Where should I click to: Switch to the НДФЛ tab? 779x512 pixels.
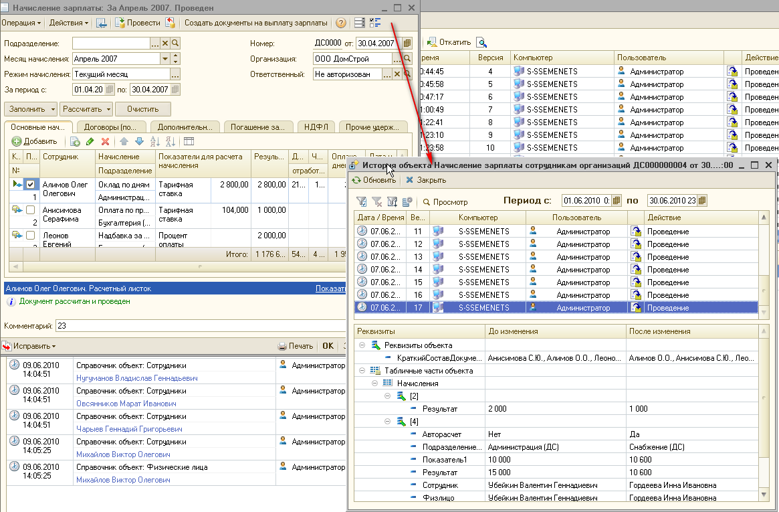(316, 126)
